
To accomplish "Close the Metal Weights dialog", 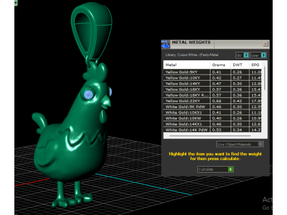I will pyautogui.click(x=265, y=44).
